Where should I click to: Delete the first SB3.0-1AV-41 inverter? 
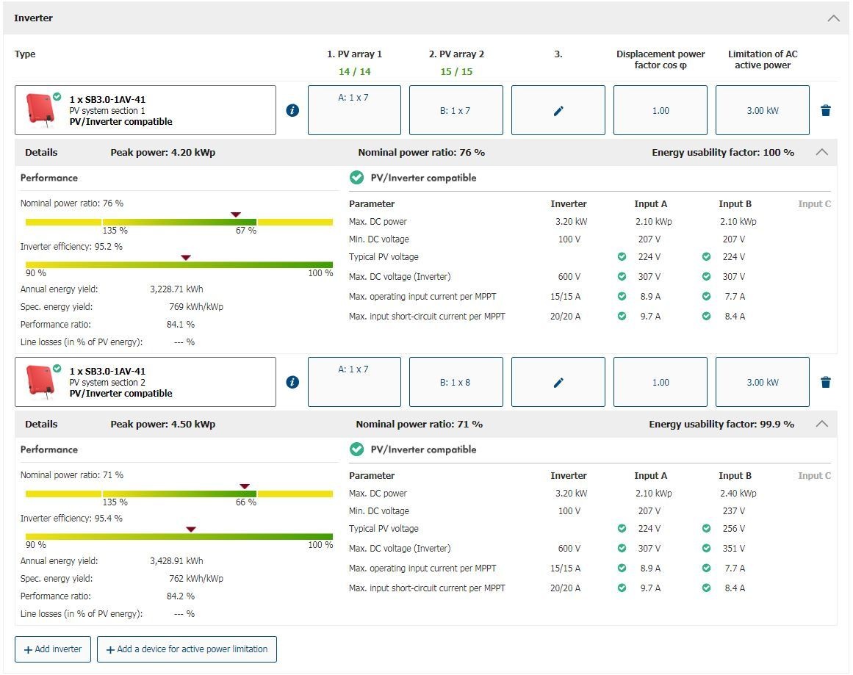point(826,110)
